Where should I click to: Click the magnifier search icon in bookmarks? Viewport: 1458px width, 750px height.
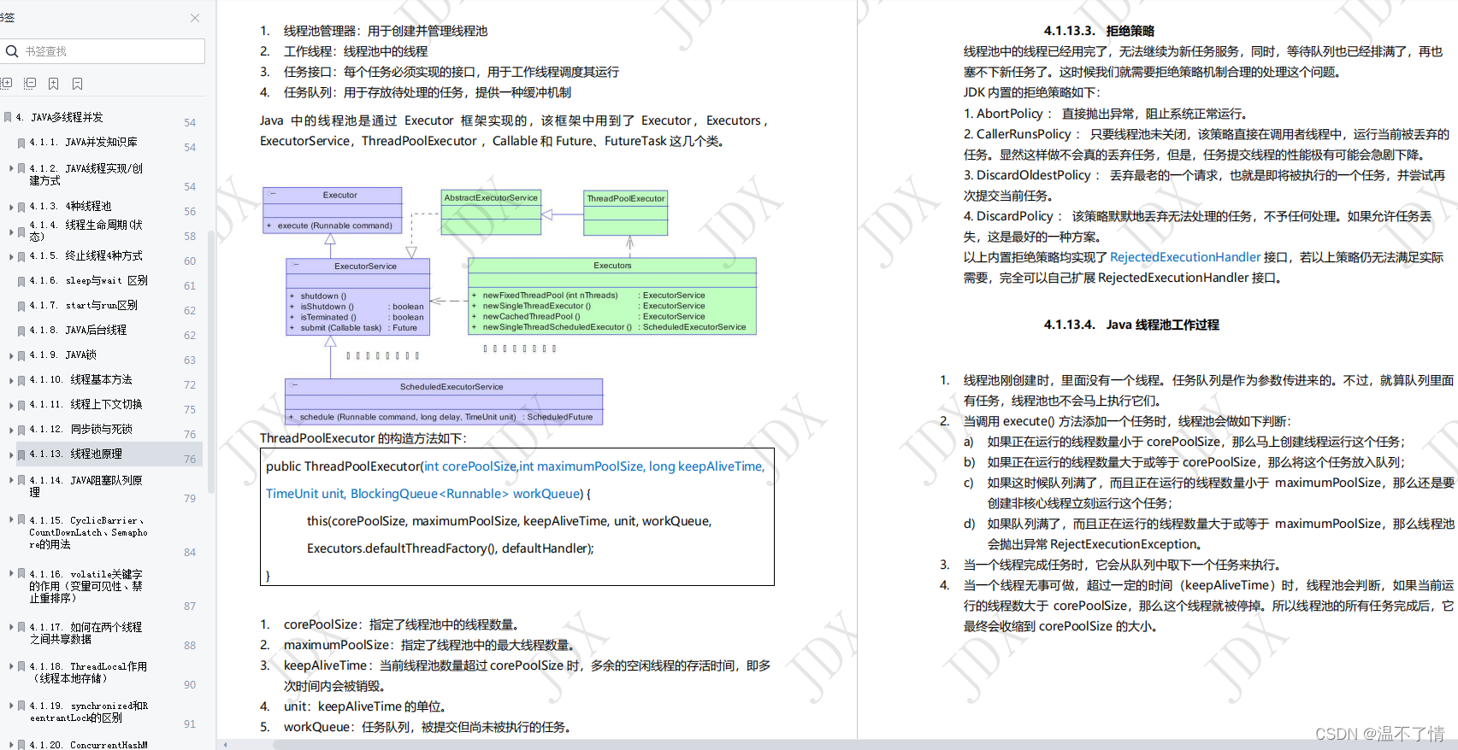tap(12, 51)
